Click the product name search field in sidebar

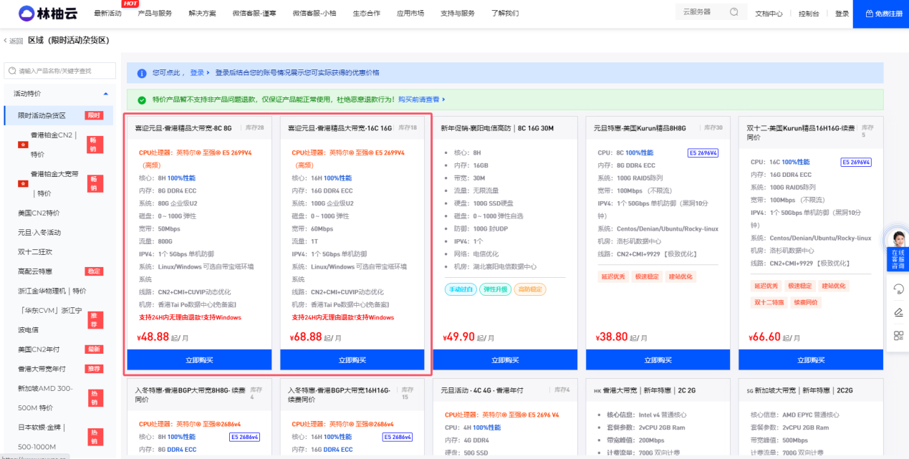pos(60,71)
